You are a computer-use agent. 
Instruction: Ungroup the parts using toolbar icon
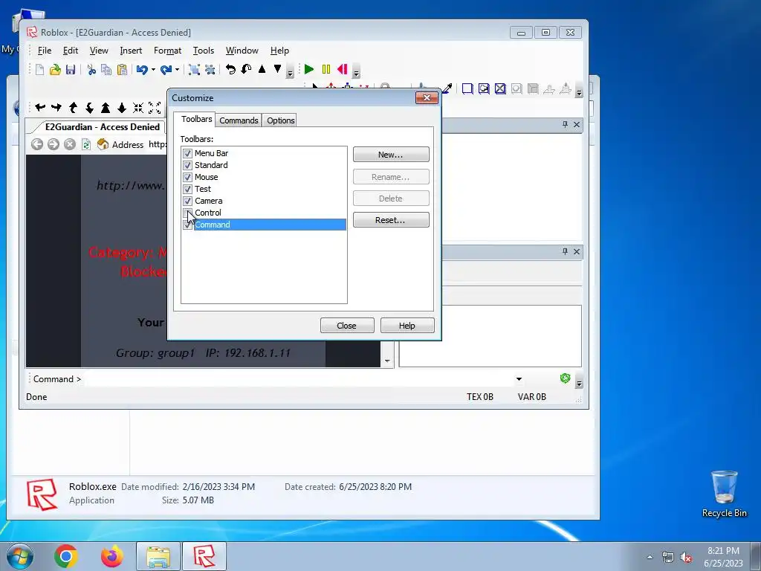pyautogui.click(x=210, y=70)
